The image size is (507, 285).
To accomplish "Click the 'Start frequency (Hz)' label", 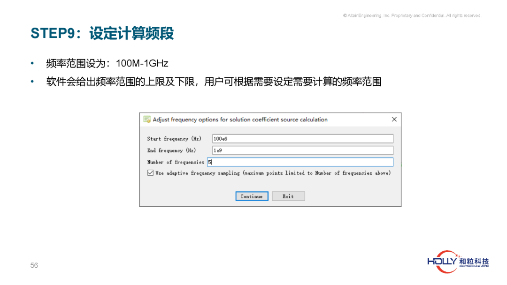I will click(174, 139).
